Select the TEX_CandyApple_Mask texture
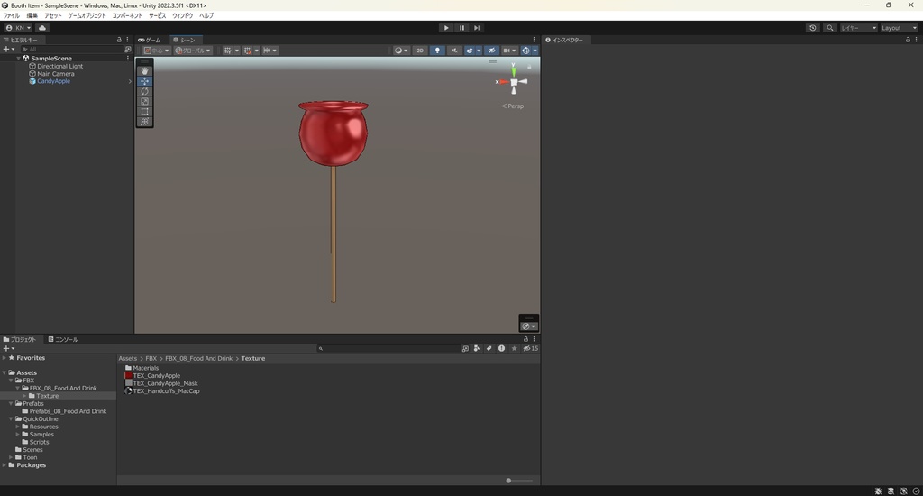Viewport: 923px width, 496px height. pos(161,383)
